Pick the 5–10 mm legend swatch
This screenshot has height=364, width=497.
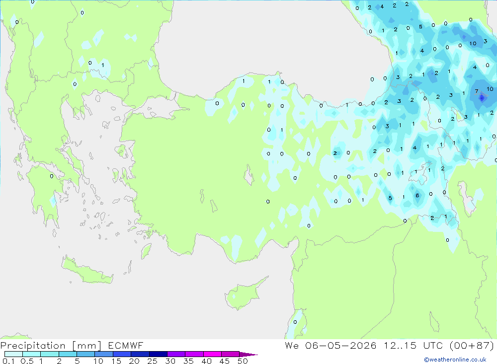pos(85,354)
